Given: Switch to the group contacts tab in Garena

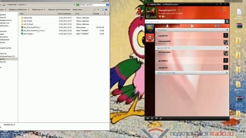Looking at the screenshot, I should click(192, 26).
